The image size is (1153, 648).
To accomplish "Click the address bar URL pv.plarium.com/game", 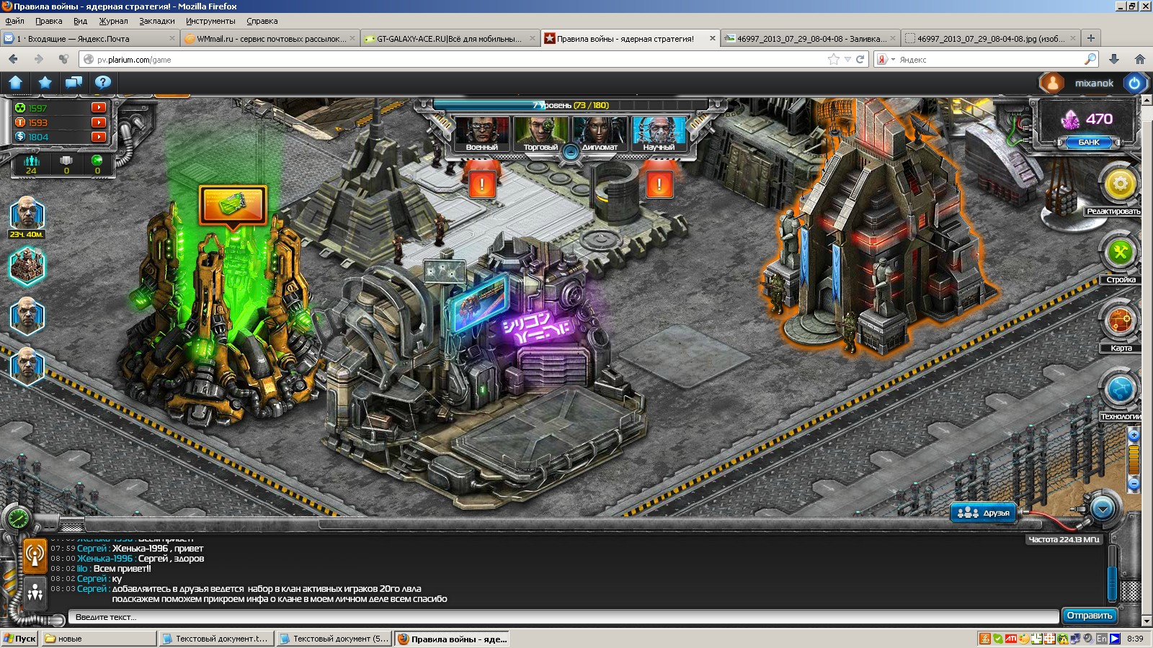I will 134,60.
